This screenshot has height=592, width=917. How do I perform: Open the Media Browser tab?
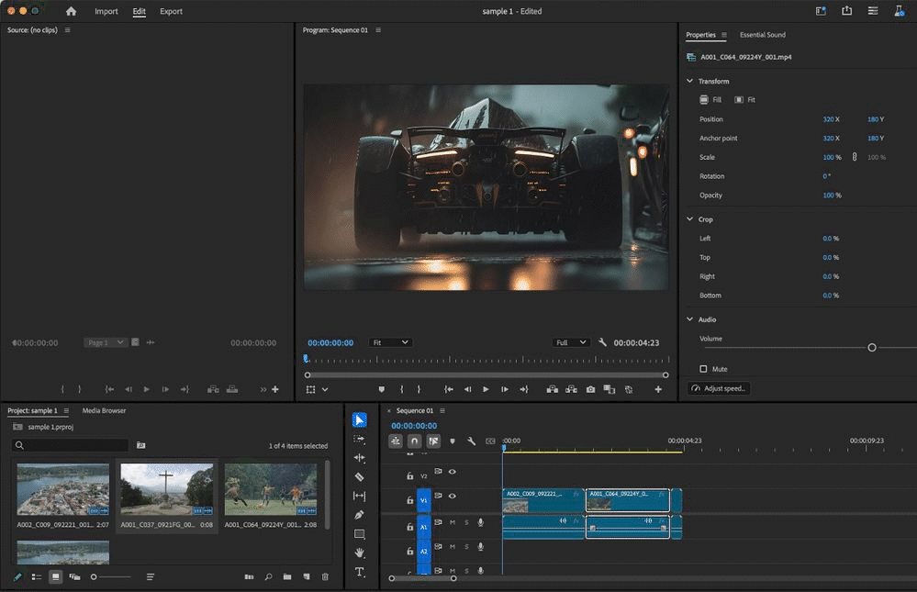tap(104, 410)
